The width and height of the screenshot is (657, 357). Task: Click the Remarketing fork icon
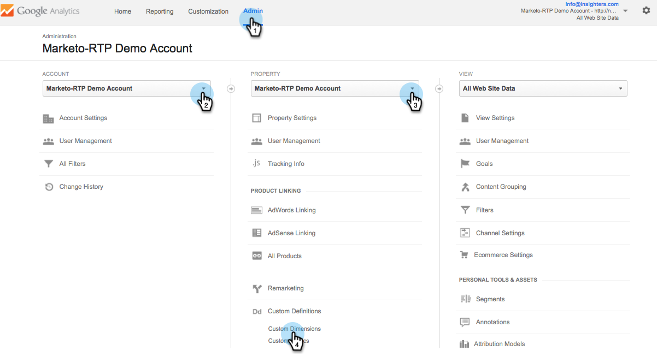(x=256, y=288)
